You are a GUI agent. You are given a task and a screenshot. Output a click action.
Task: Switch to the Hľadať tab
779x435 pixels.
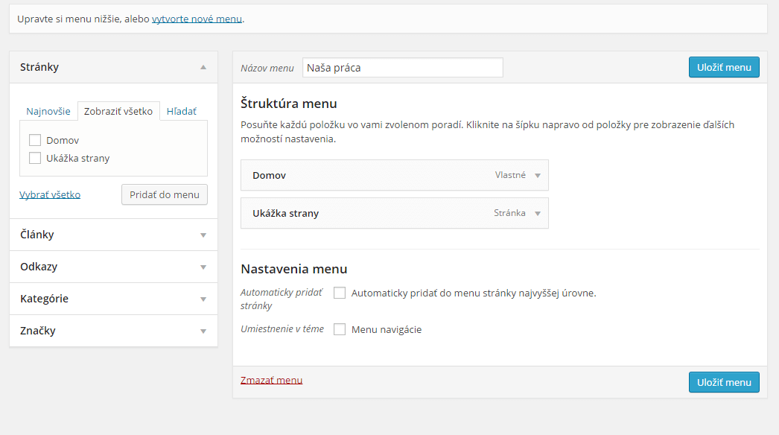[181, 112]
